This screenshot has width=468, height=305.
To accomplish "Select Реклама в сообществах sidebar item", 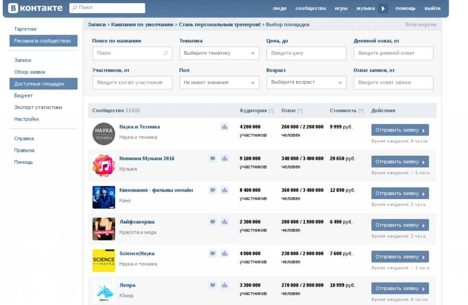I will 43,41.
